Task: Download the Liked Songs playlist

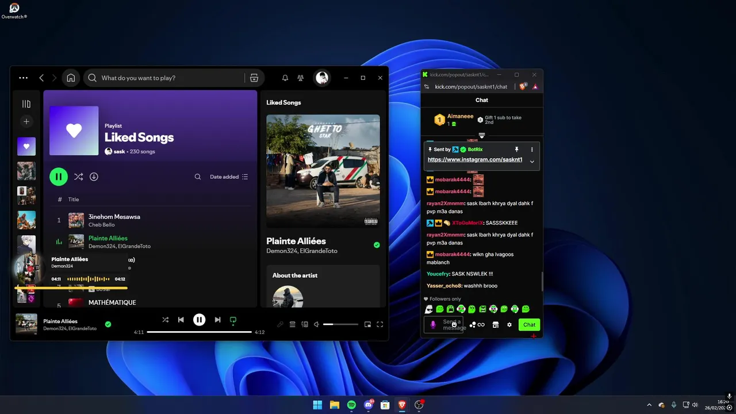Action: pos(94,177)
